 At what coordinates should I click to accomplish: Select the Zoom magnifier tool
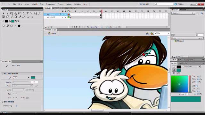pos(32,17)
